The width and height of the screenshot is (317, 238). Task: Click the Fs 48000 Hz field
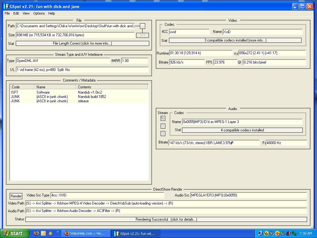tap(286, 143)
